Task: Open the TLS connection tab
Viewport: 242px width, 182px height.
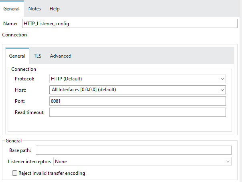Action: (37, 56)
